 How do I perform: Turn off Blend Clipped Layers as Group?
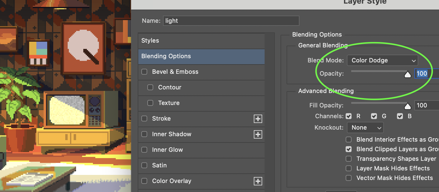coord(349,149)
